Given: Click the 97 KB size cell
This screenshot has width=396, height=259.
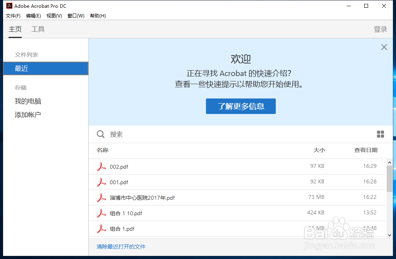Looking at the screenshot, I should point(317,166).
